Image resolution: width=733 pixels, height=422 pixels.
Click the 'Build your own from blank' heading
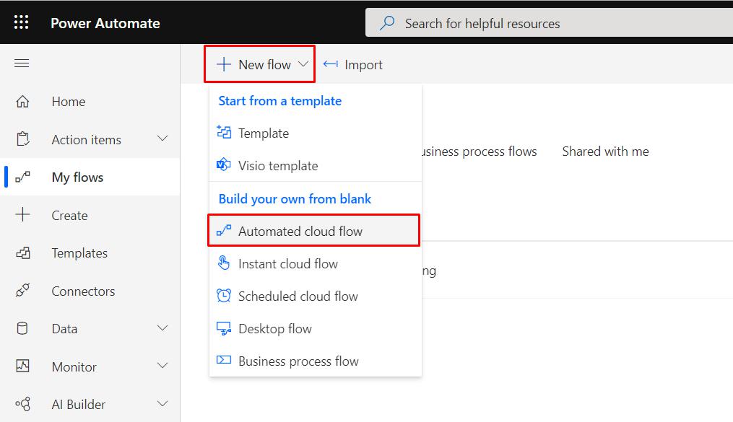pos(295,199)
